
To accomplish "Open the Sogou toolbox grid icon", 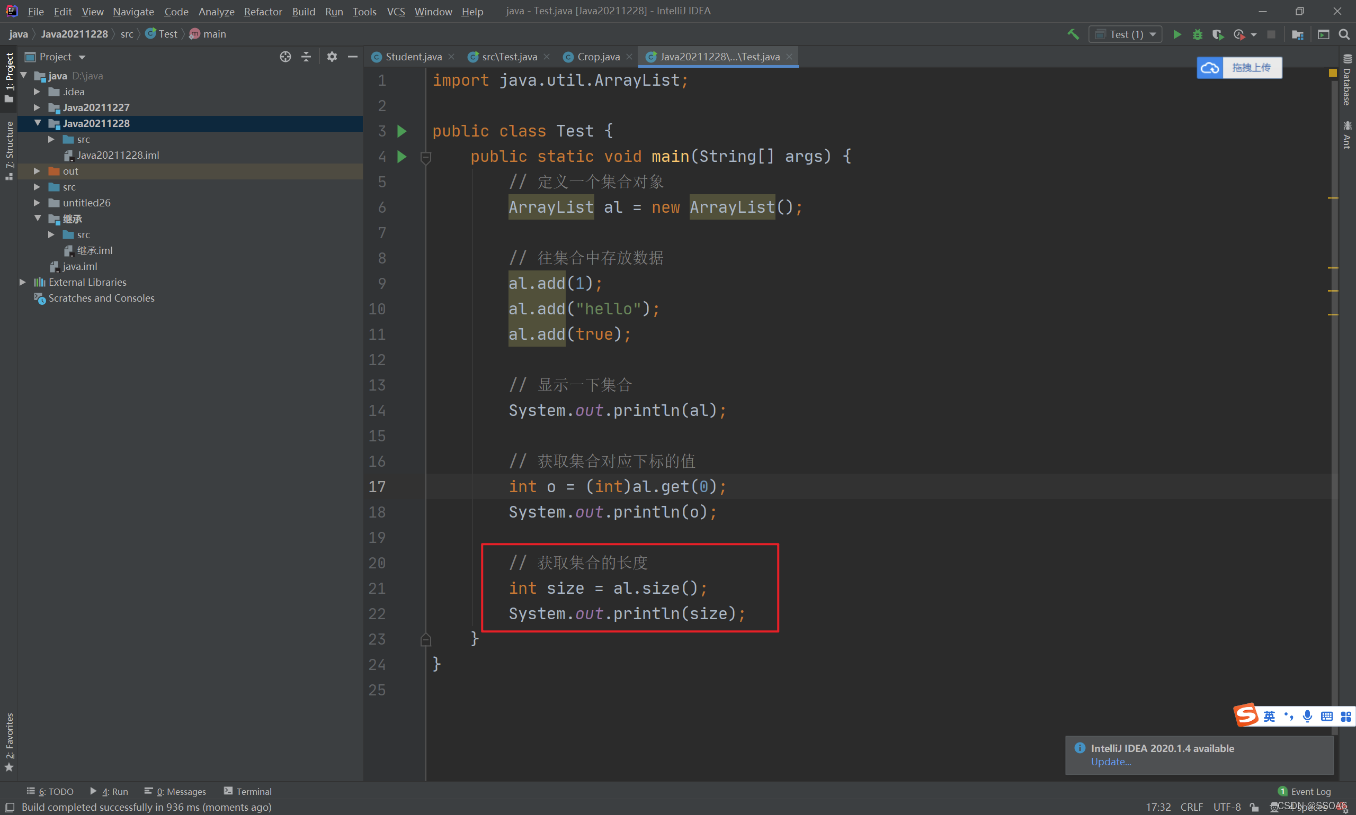I will click(x=1345, y=716).
